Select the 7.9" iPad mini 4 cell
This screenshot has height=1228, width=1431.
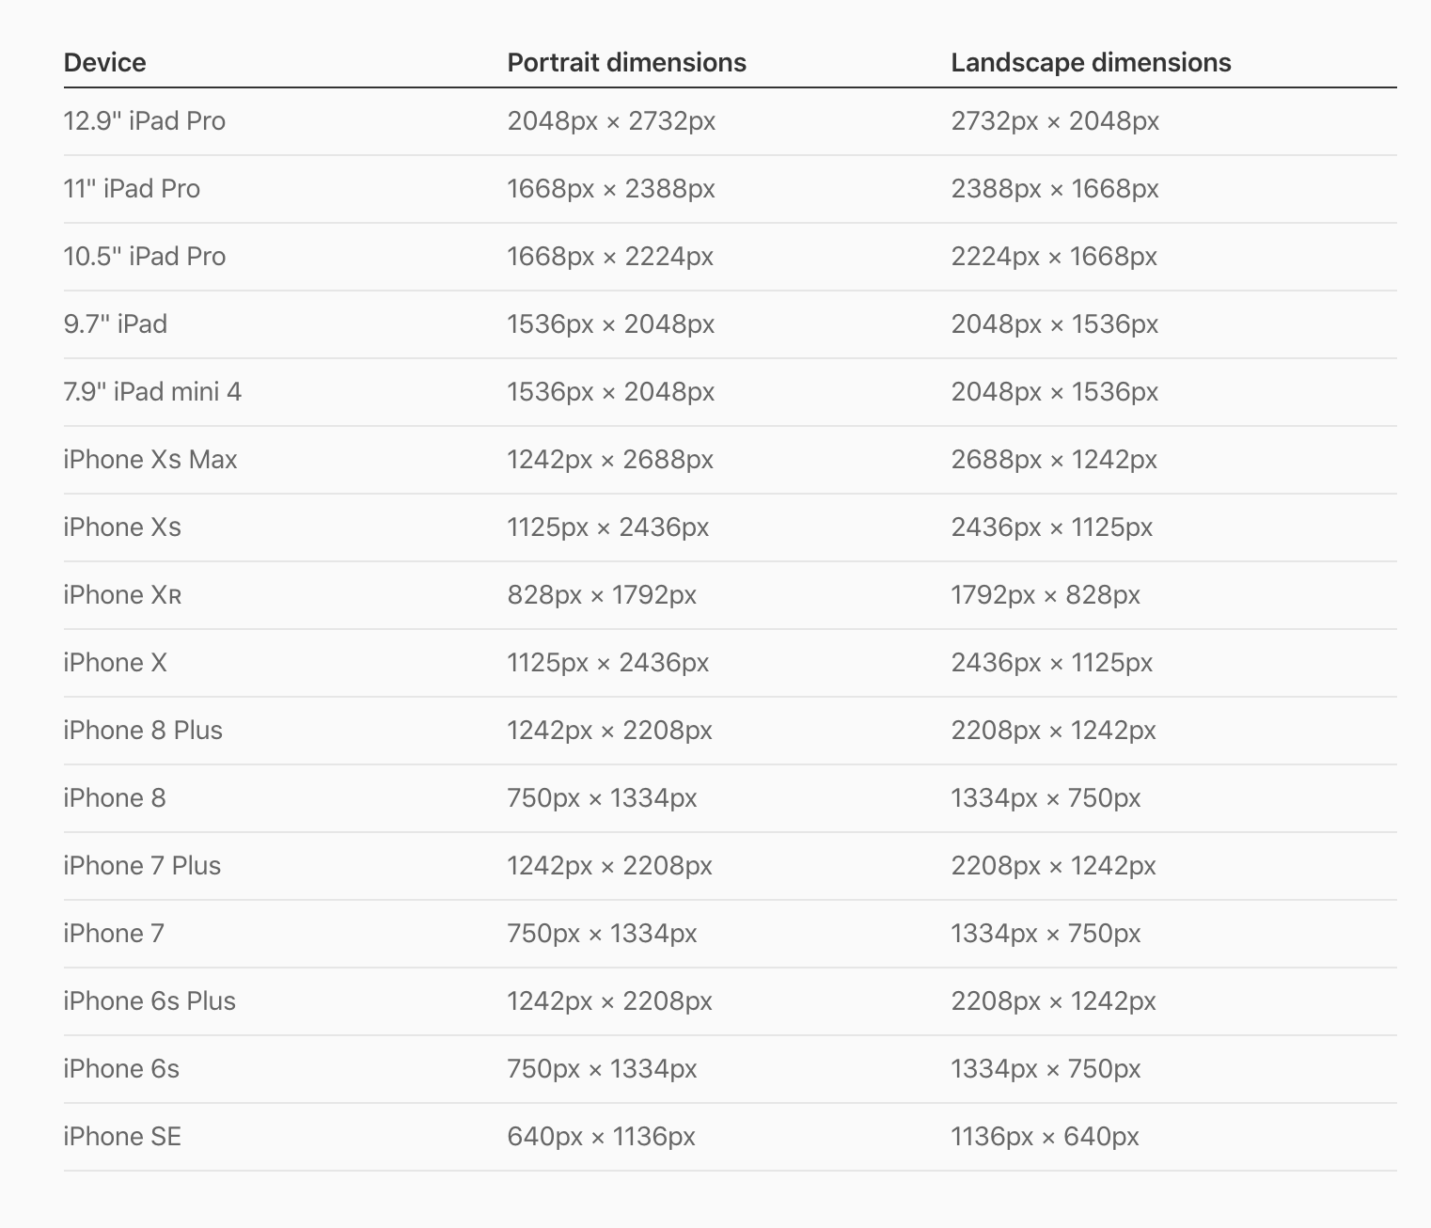coord(152,392)
